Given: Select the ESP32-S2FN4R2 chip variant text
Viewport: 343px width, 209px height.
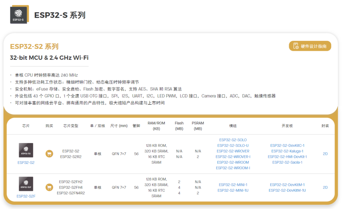Looking at the screenshot, I should coord(71,193).
